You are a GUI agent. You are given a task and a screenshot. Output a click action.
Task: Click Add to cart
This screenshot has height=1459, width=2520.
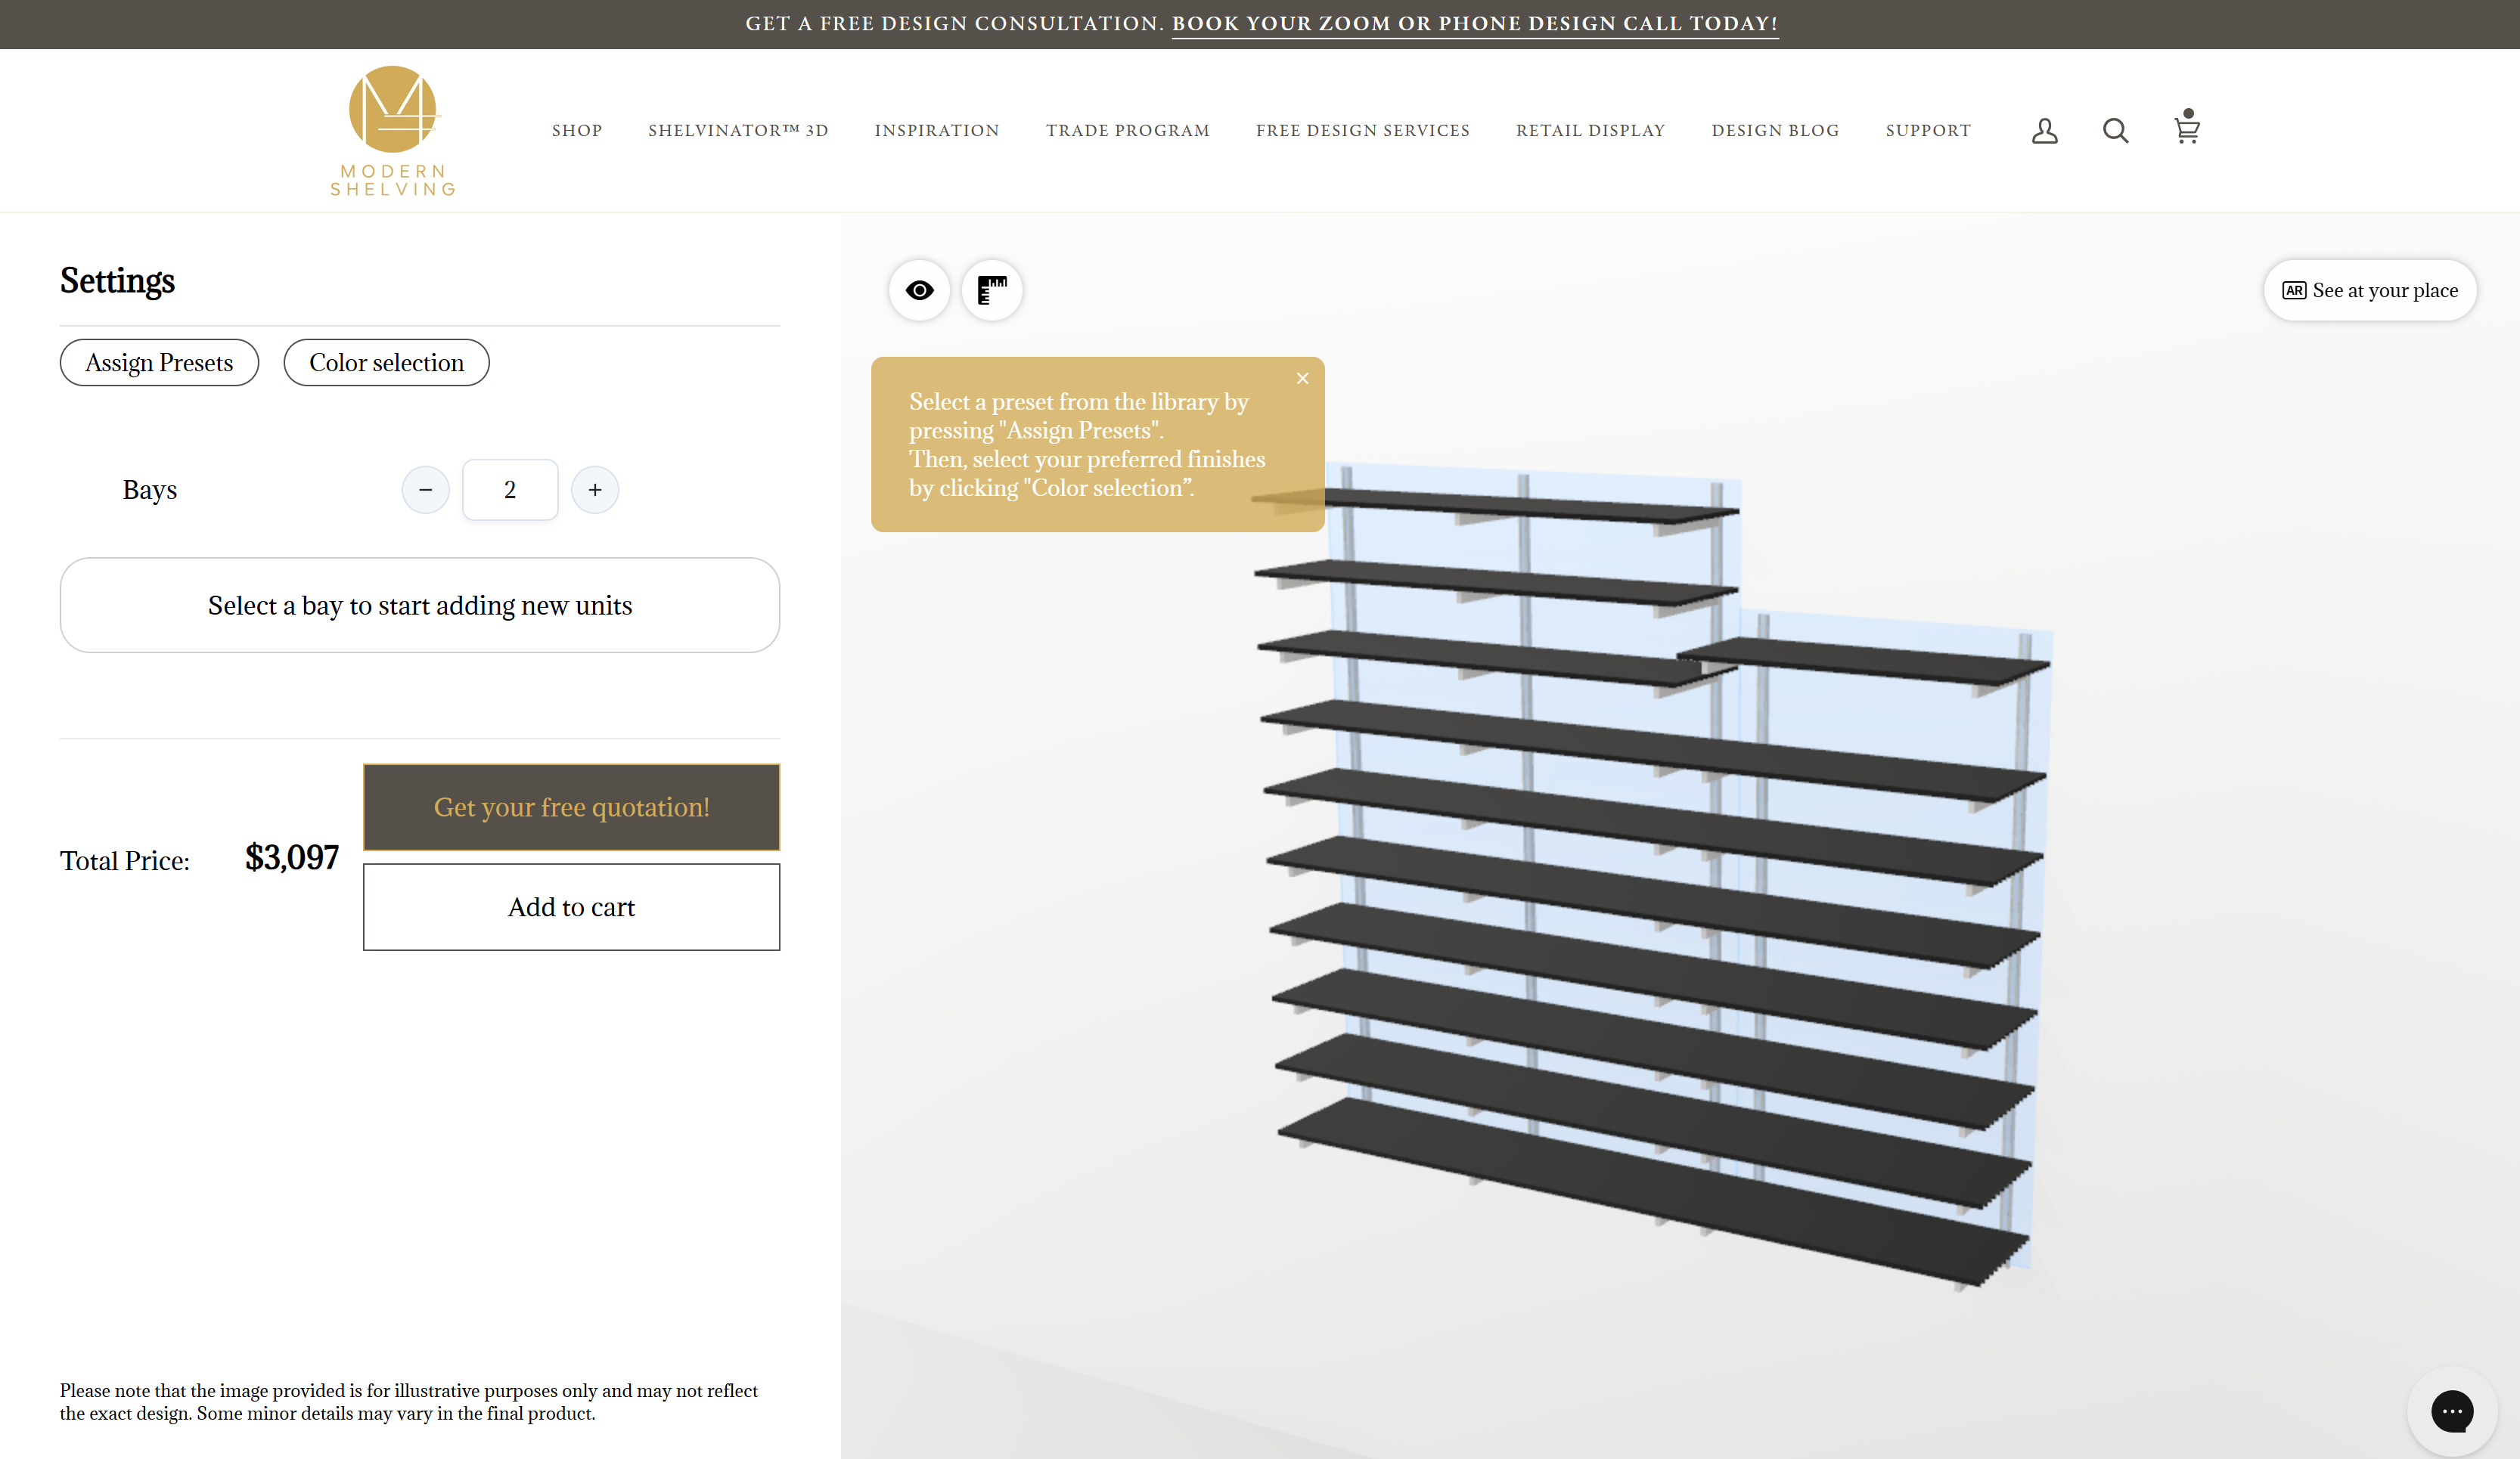click(x=571, y=907)
